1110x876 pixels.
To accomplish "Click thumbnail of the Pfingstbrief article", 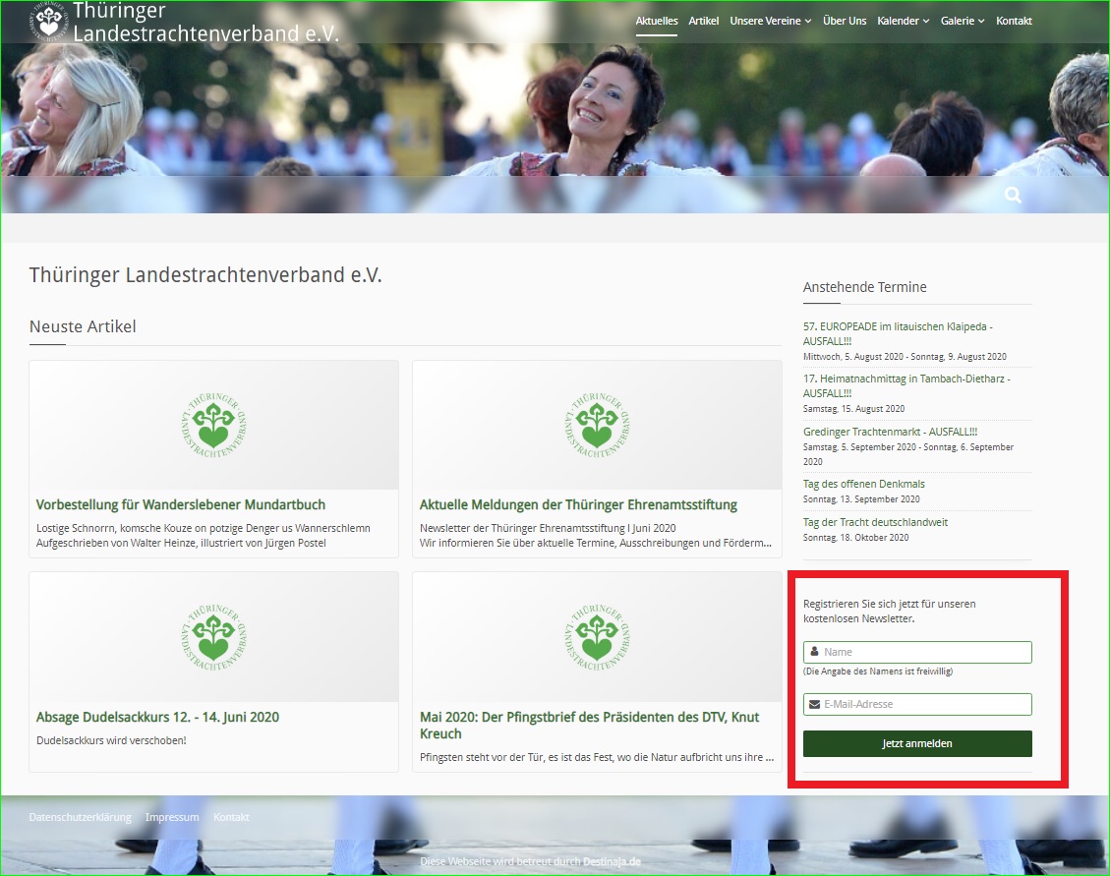I will click(597, 636).
